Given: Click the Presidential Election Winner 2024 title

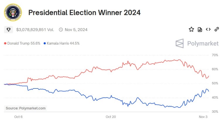Looking at the screenshot, I should click(x=84, y=13).
